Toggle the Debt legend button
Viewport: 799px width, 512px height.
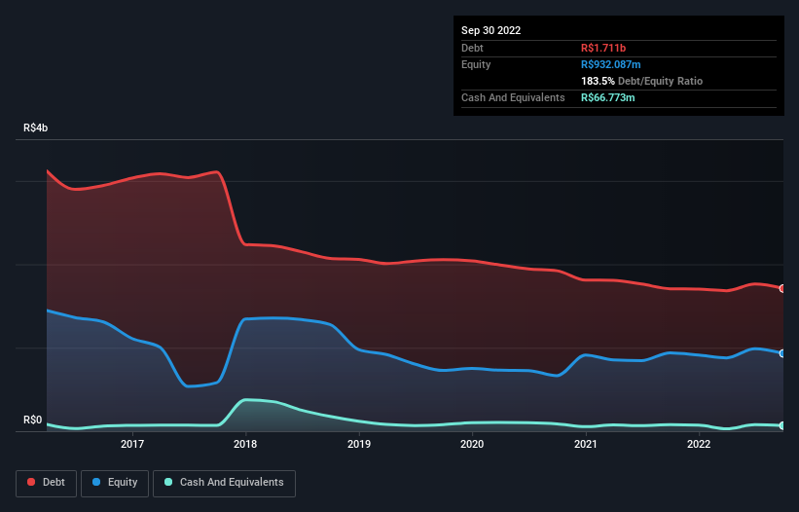point(46,483)
